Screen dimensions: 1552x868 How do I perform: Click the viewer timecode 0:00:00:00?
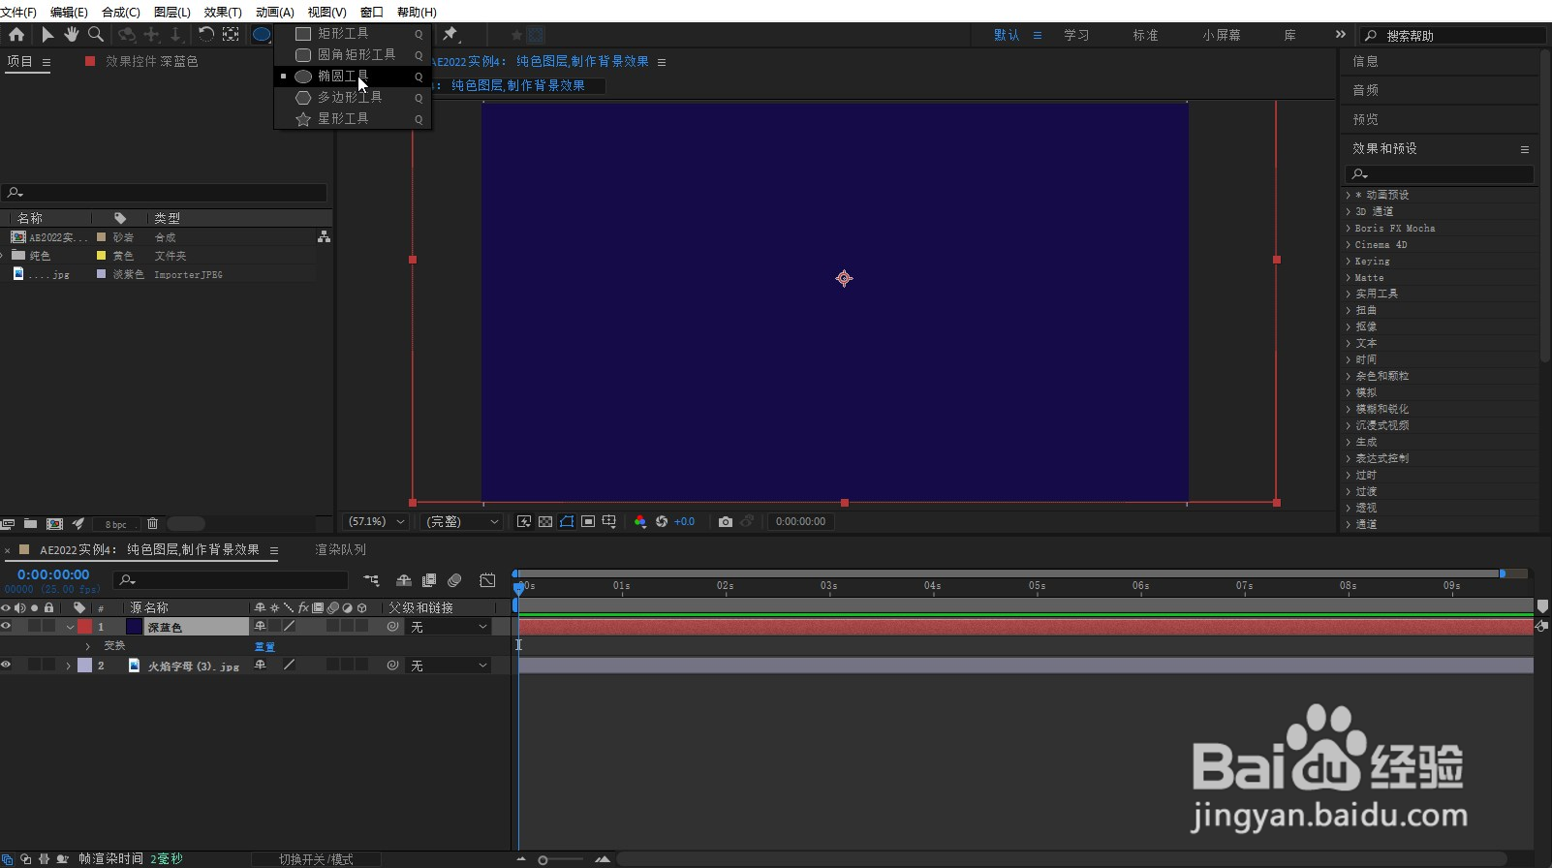800,521
